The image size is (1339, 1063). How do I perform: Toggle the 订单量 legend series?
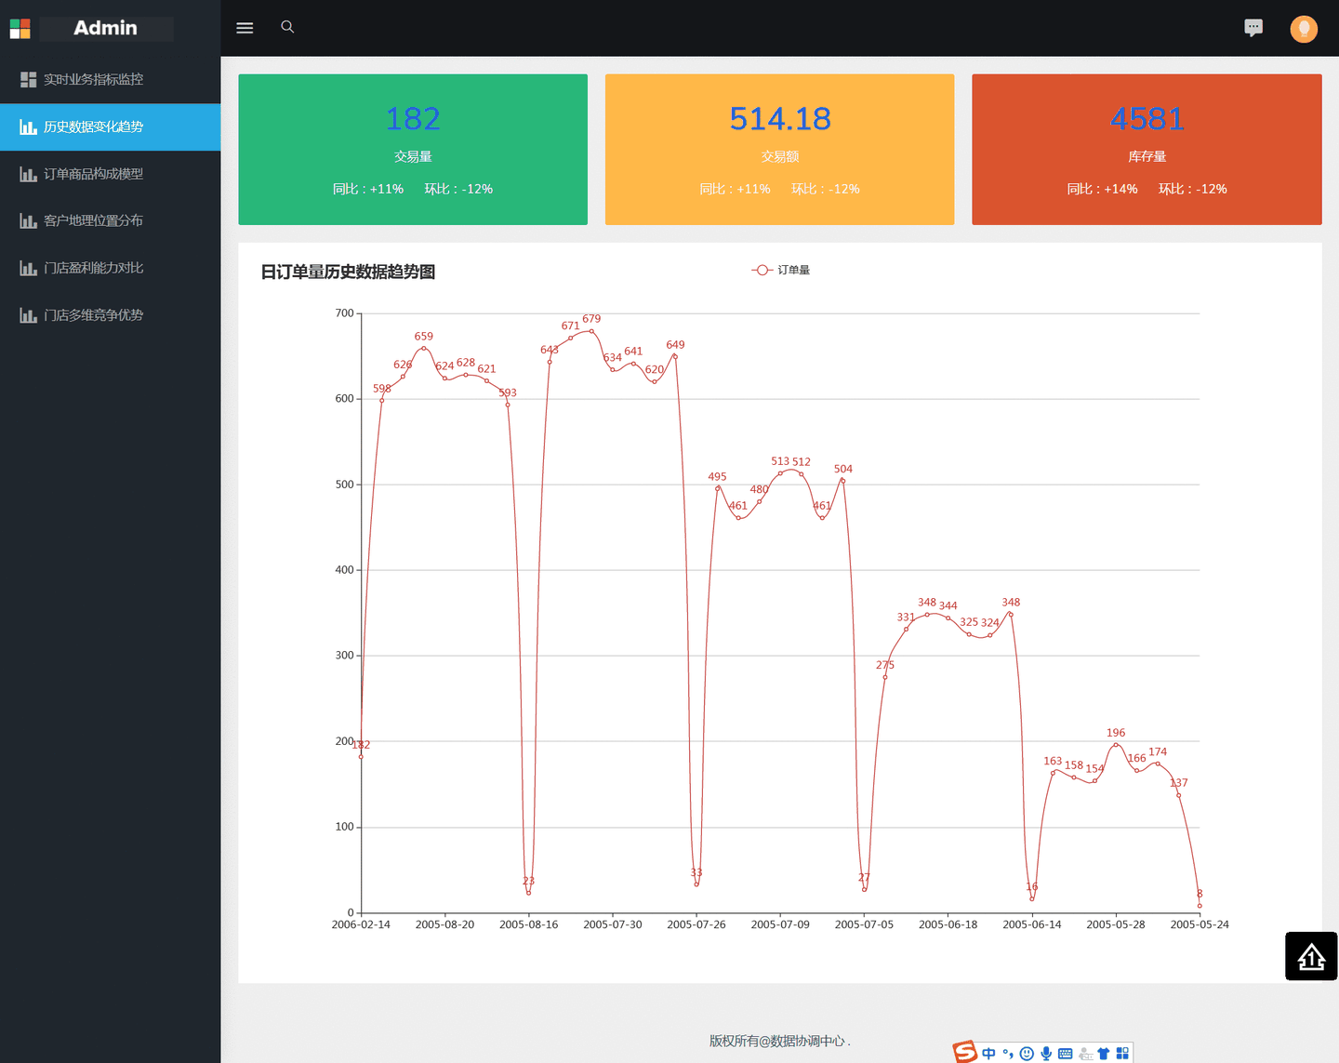point(781,270)
